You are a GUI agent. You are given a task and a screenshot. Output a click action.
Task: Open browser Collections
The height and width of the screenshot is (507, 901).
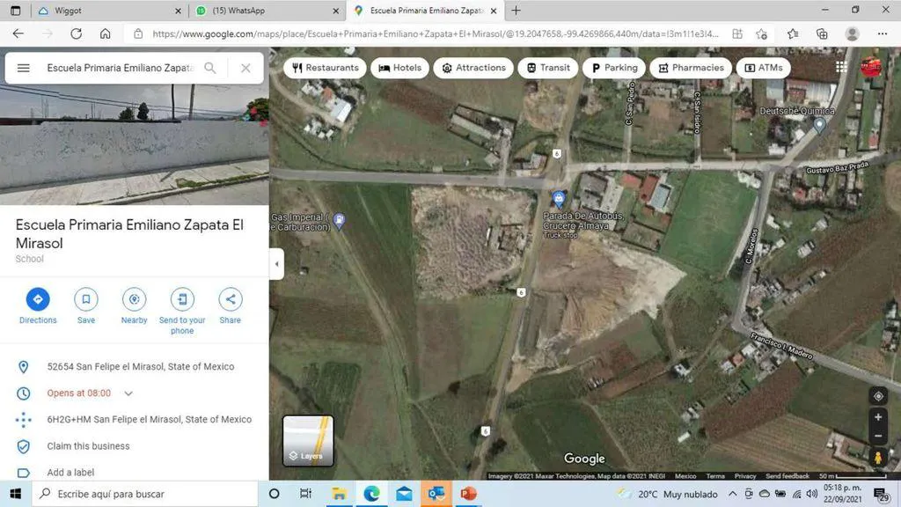click(x=823, y=34)
